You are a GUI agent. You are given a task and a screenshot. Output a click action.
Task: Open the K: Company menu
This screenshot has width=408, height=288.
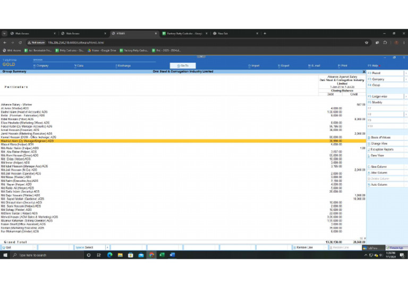[x=41, y=66]
